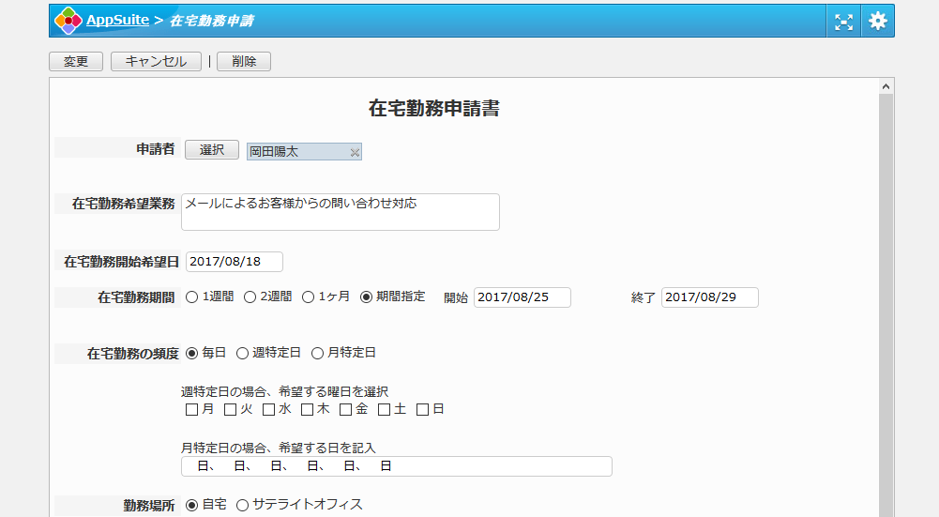This screenshot has width=939, height=517.
Task: Select the 2週間 period option
Action: coord(250,297)
